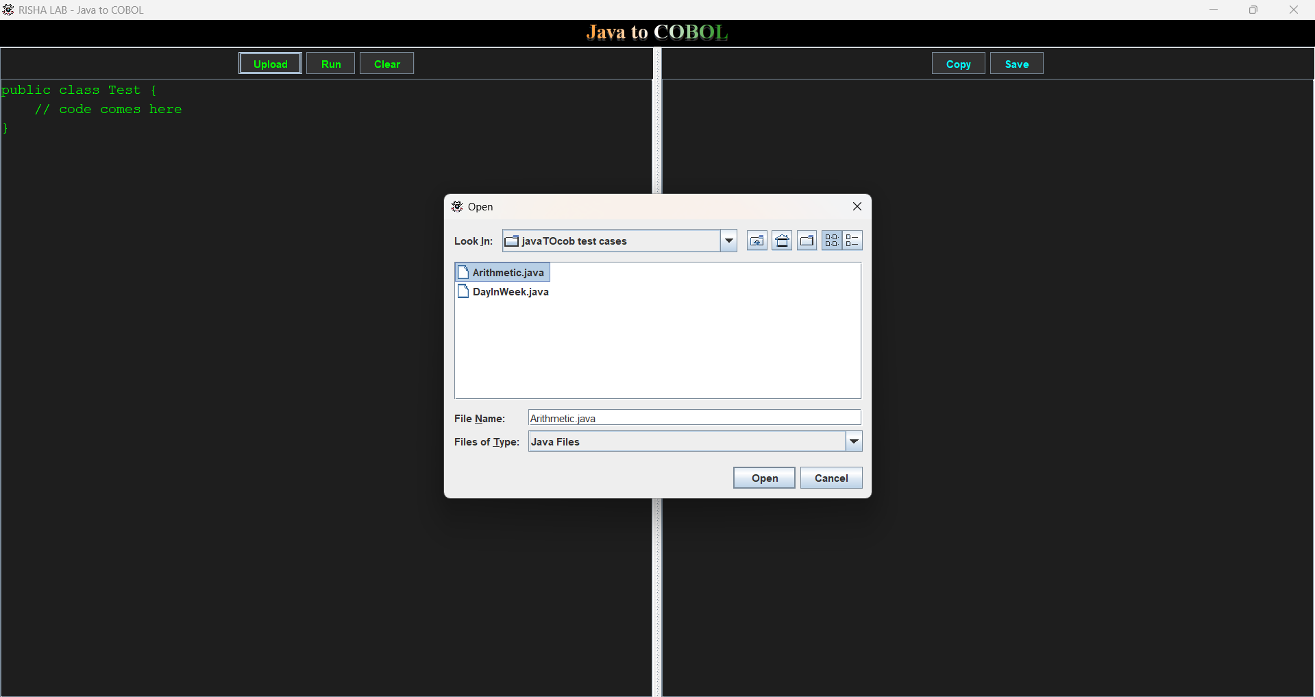Click the File Name input field

(x=694, y=418)
